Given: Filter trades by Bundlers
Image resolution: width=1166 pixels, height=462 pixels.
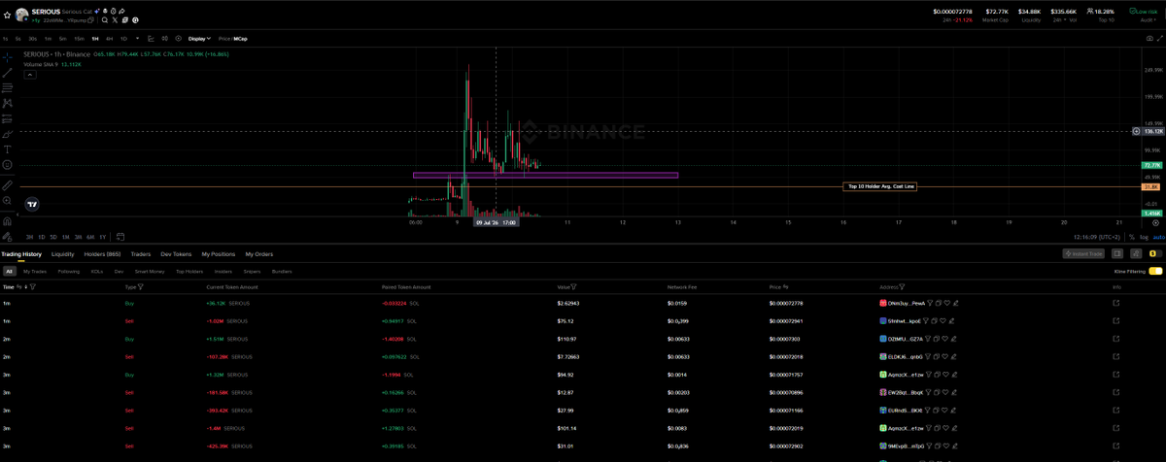Looking at the screenshot, I should [x=282, y=272].
